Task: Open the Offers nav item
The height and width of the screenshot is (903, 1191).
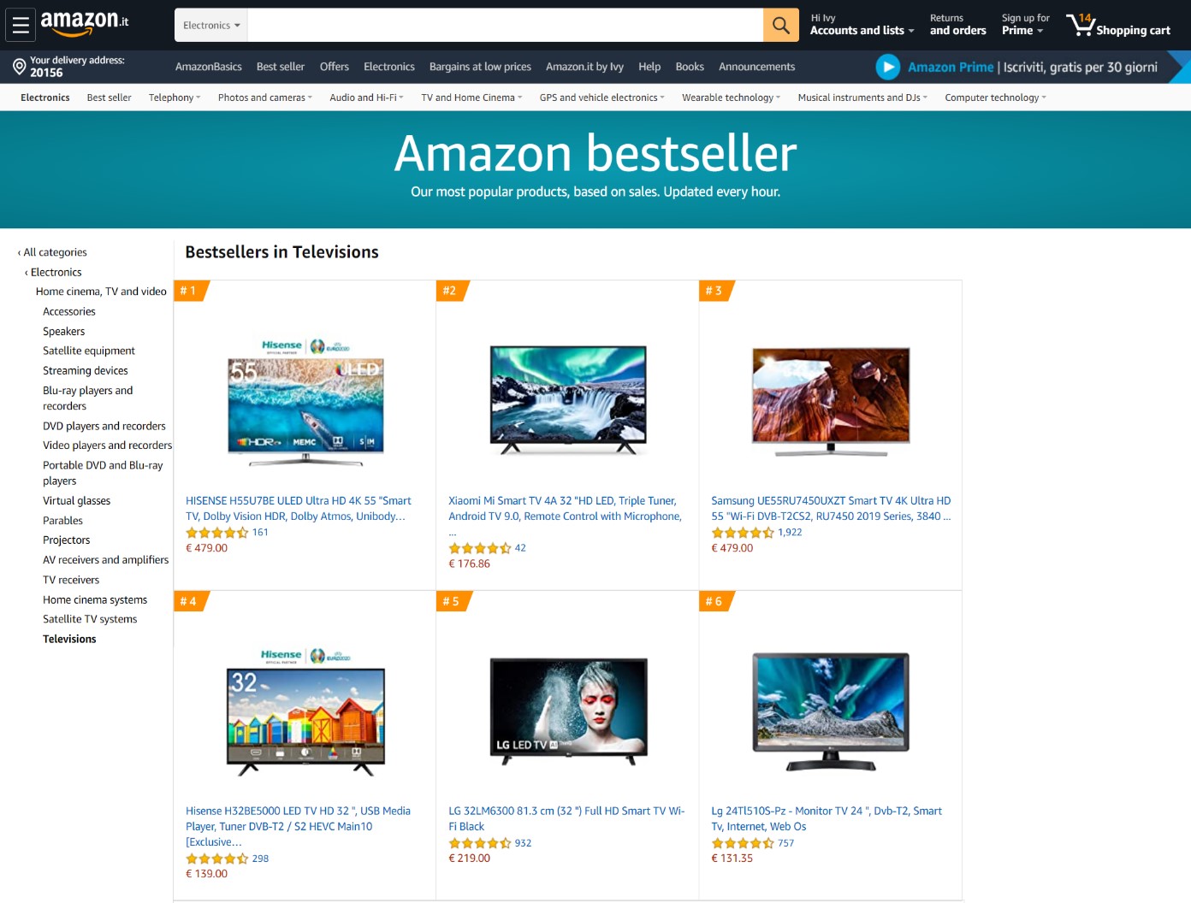Action: [x=334, y=67]
